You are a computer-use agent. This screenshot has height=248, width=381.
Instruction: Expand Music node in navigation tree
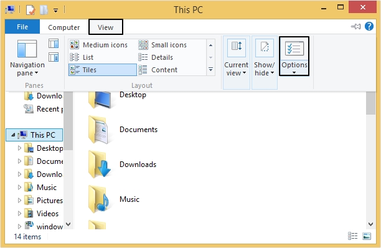(x=19, y=187)
